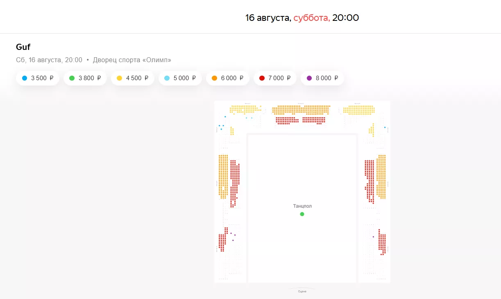Click the yellow seat block at top-right
The width and height of the screenshot is (501, 299).
358,110
